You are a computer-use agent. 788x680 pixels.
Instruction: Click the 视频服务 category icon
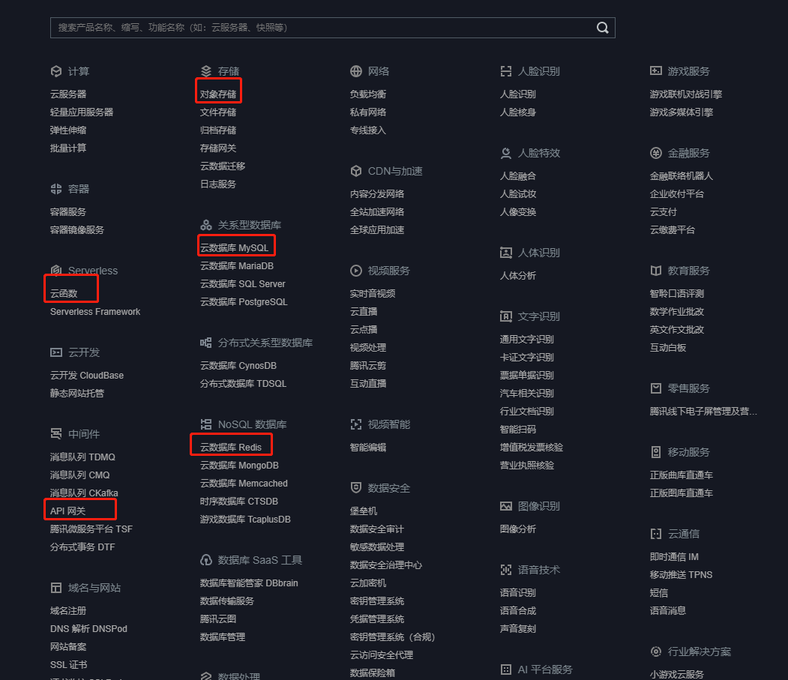coord(357,271)
